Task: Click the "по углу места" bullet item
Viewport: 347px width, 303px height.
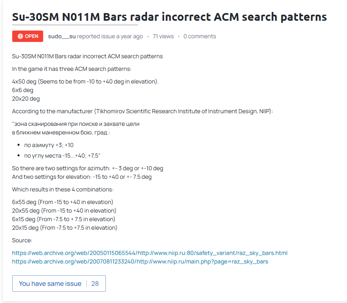Action: point(62,156)
